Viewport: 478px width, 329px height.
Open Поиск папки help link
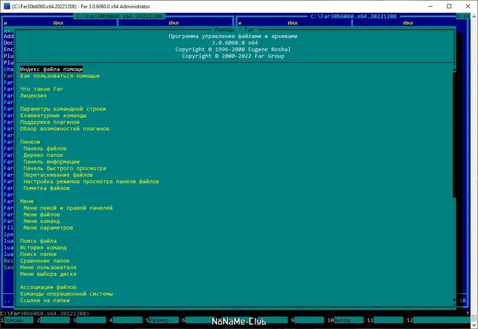point(38,254)
